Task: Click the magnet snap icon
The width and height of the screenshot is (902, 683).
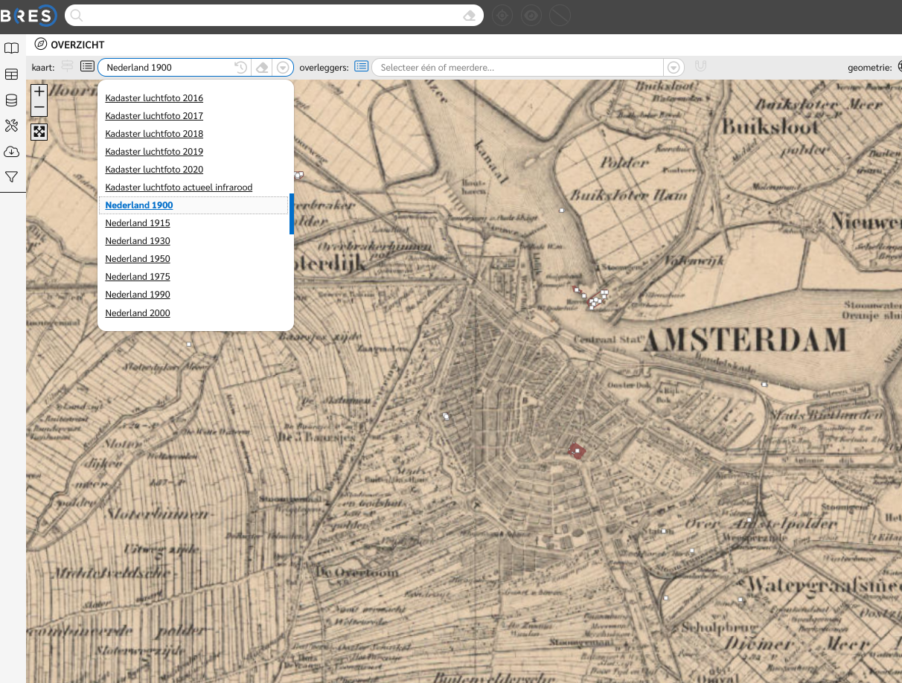Action: tap(700, 66)
